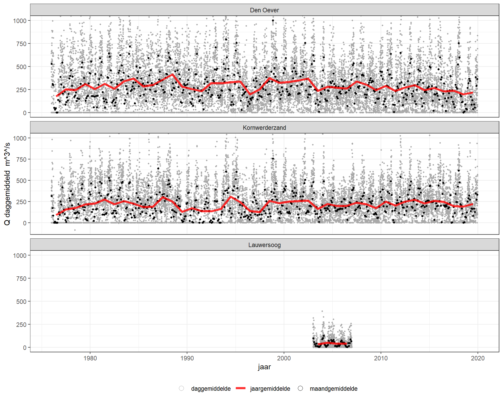Click the 500 tick in Den Oever panel
Screen dimensions: 503x402
[21, 67]
